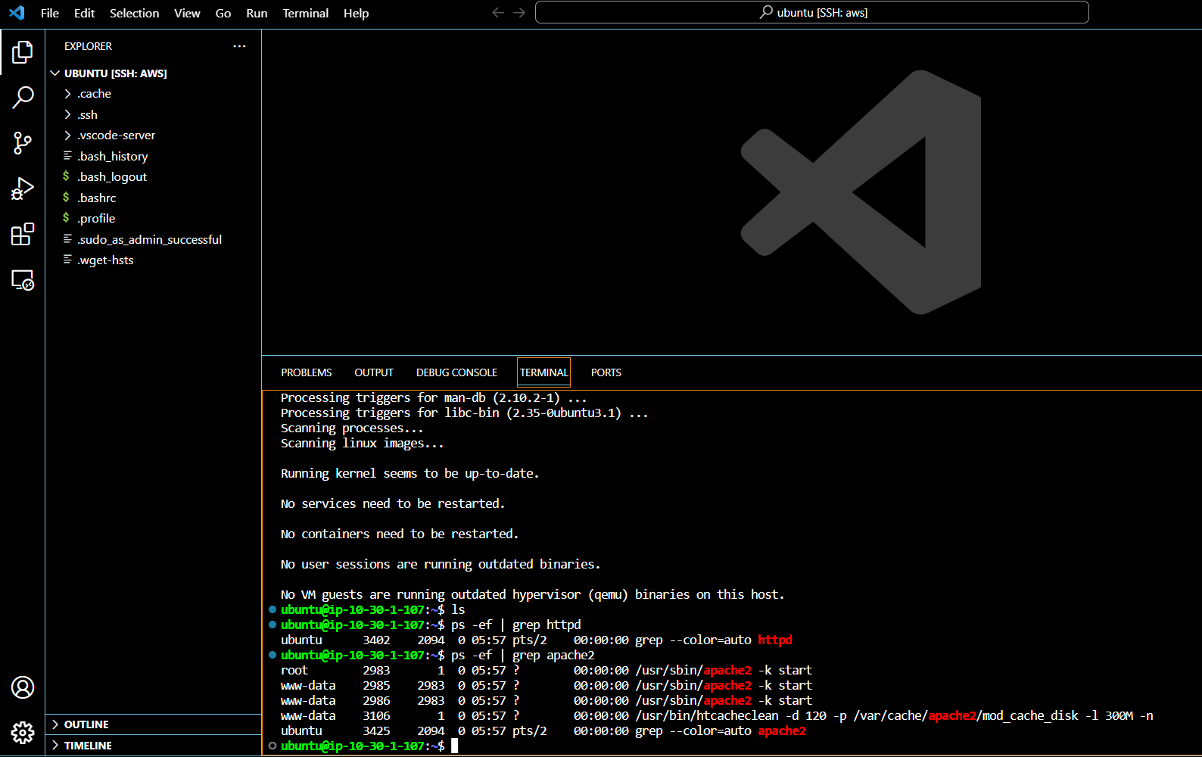Switch to the Output tab
The image size is (1202, 757).
pos(374,372)
